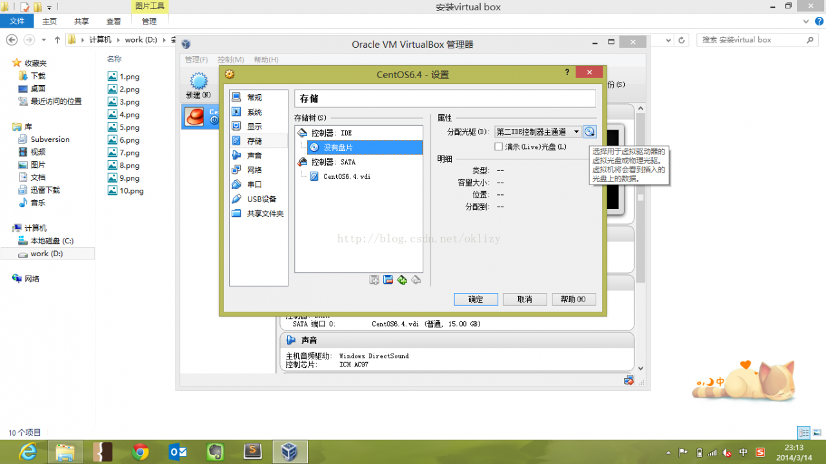Click Outlook on the taskbar
Screen dimensions: 826x464
click(x=177, y=452)
